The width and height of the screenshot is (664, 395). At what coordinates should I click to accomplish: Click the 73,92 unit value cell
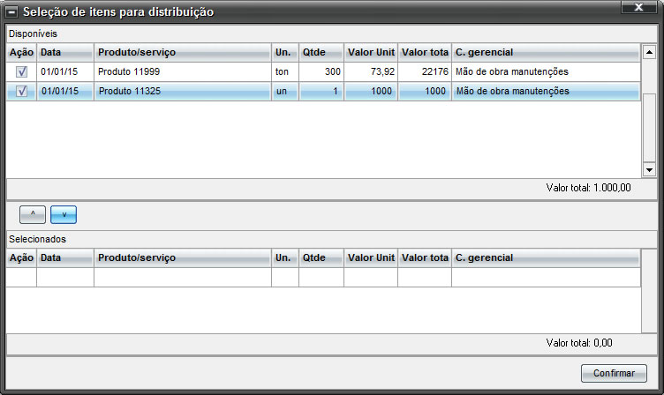(371, 72)
